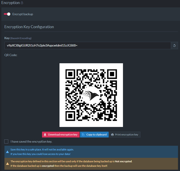Check I have saved the encryption key

click(6, 142)
